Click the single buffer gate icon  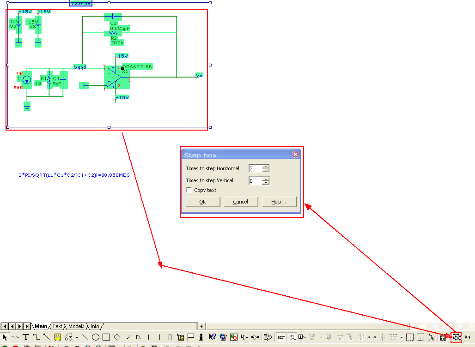coord(244,337)
